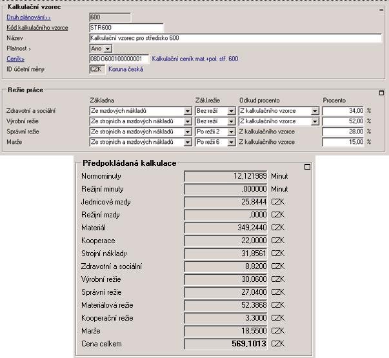This screenshot has width=389, height=358.
Task: Click the Koruna česká text
Action: 126,69
